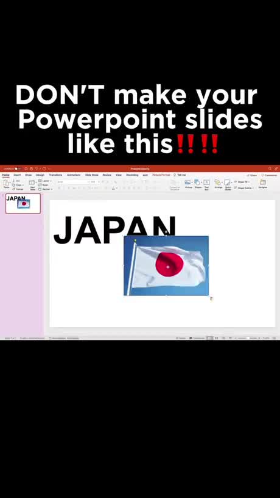Open the Picture Format ribbon tab
The height and width of the screenshot is (498, 280).
[161, 175]
